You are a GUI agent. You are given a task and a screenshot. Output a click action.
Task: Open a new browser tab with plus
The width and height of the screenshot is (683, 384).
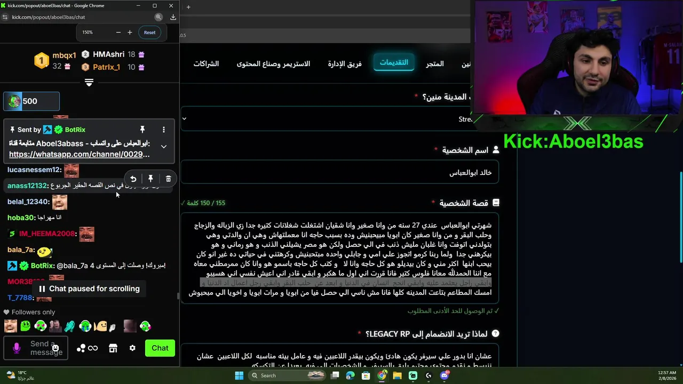(188, 7)
